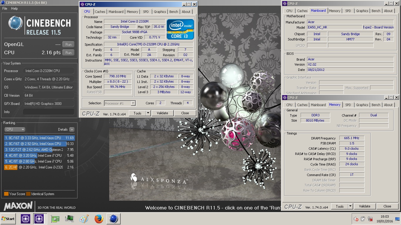Click the Core Speed value 798.10 MHz
Viewport: 401px width, 225px height.
(x=117, y=76)
